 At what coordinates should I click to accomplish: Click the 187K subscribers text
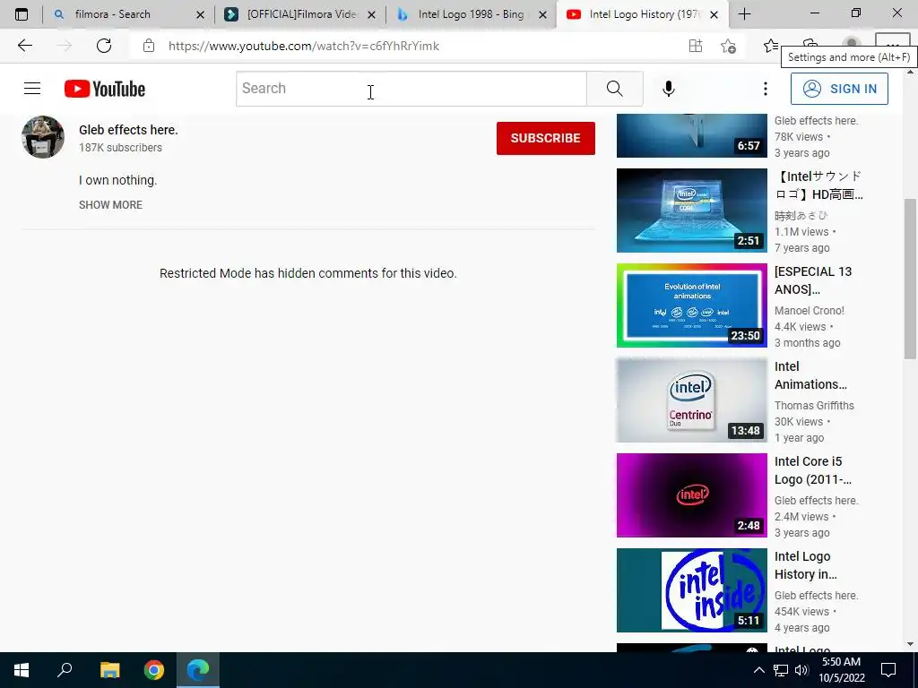coord(121,148)
